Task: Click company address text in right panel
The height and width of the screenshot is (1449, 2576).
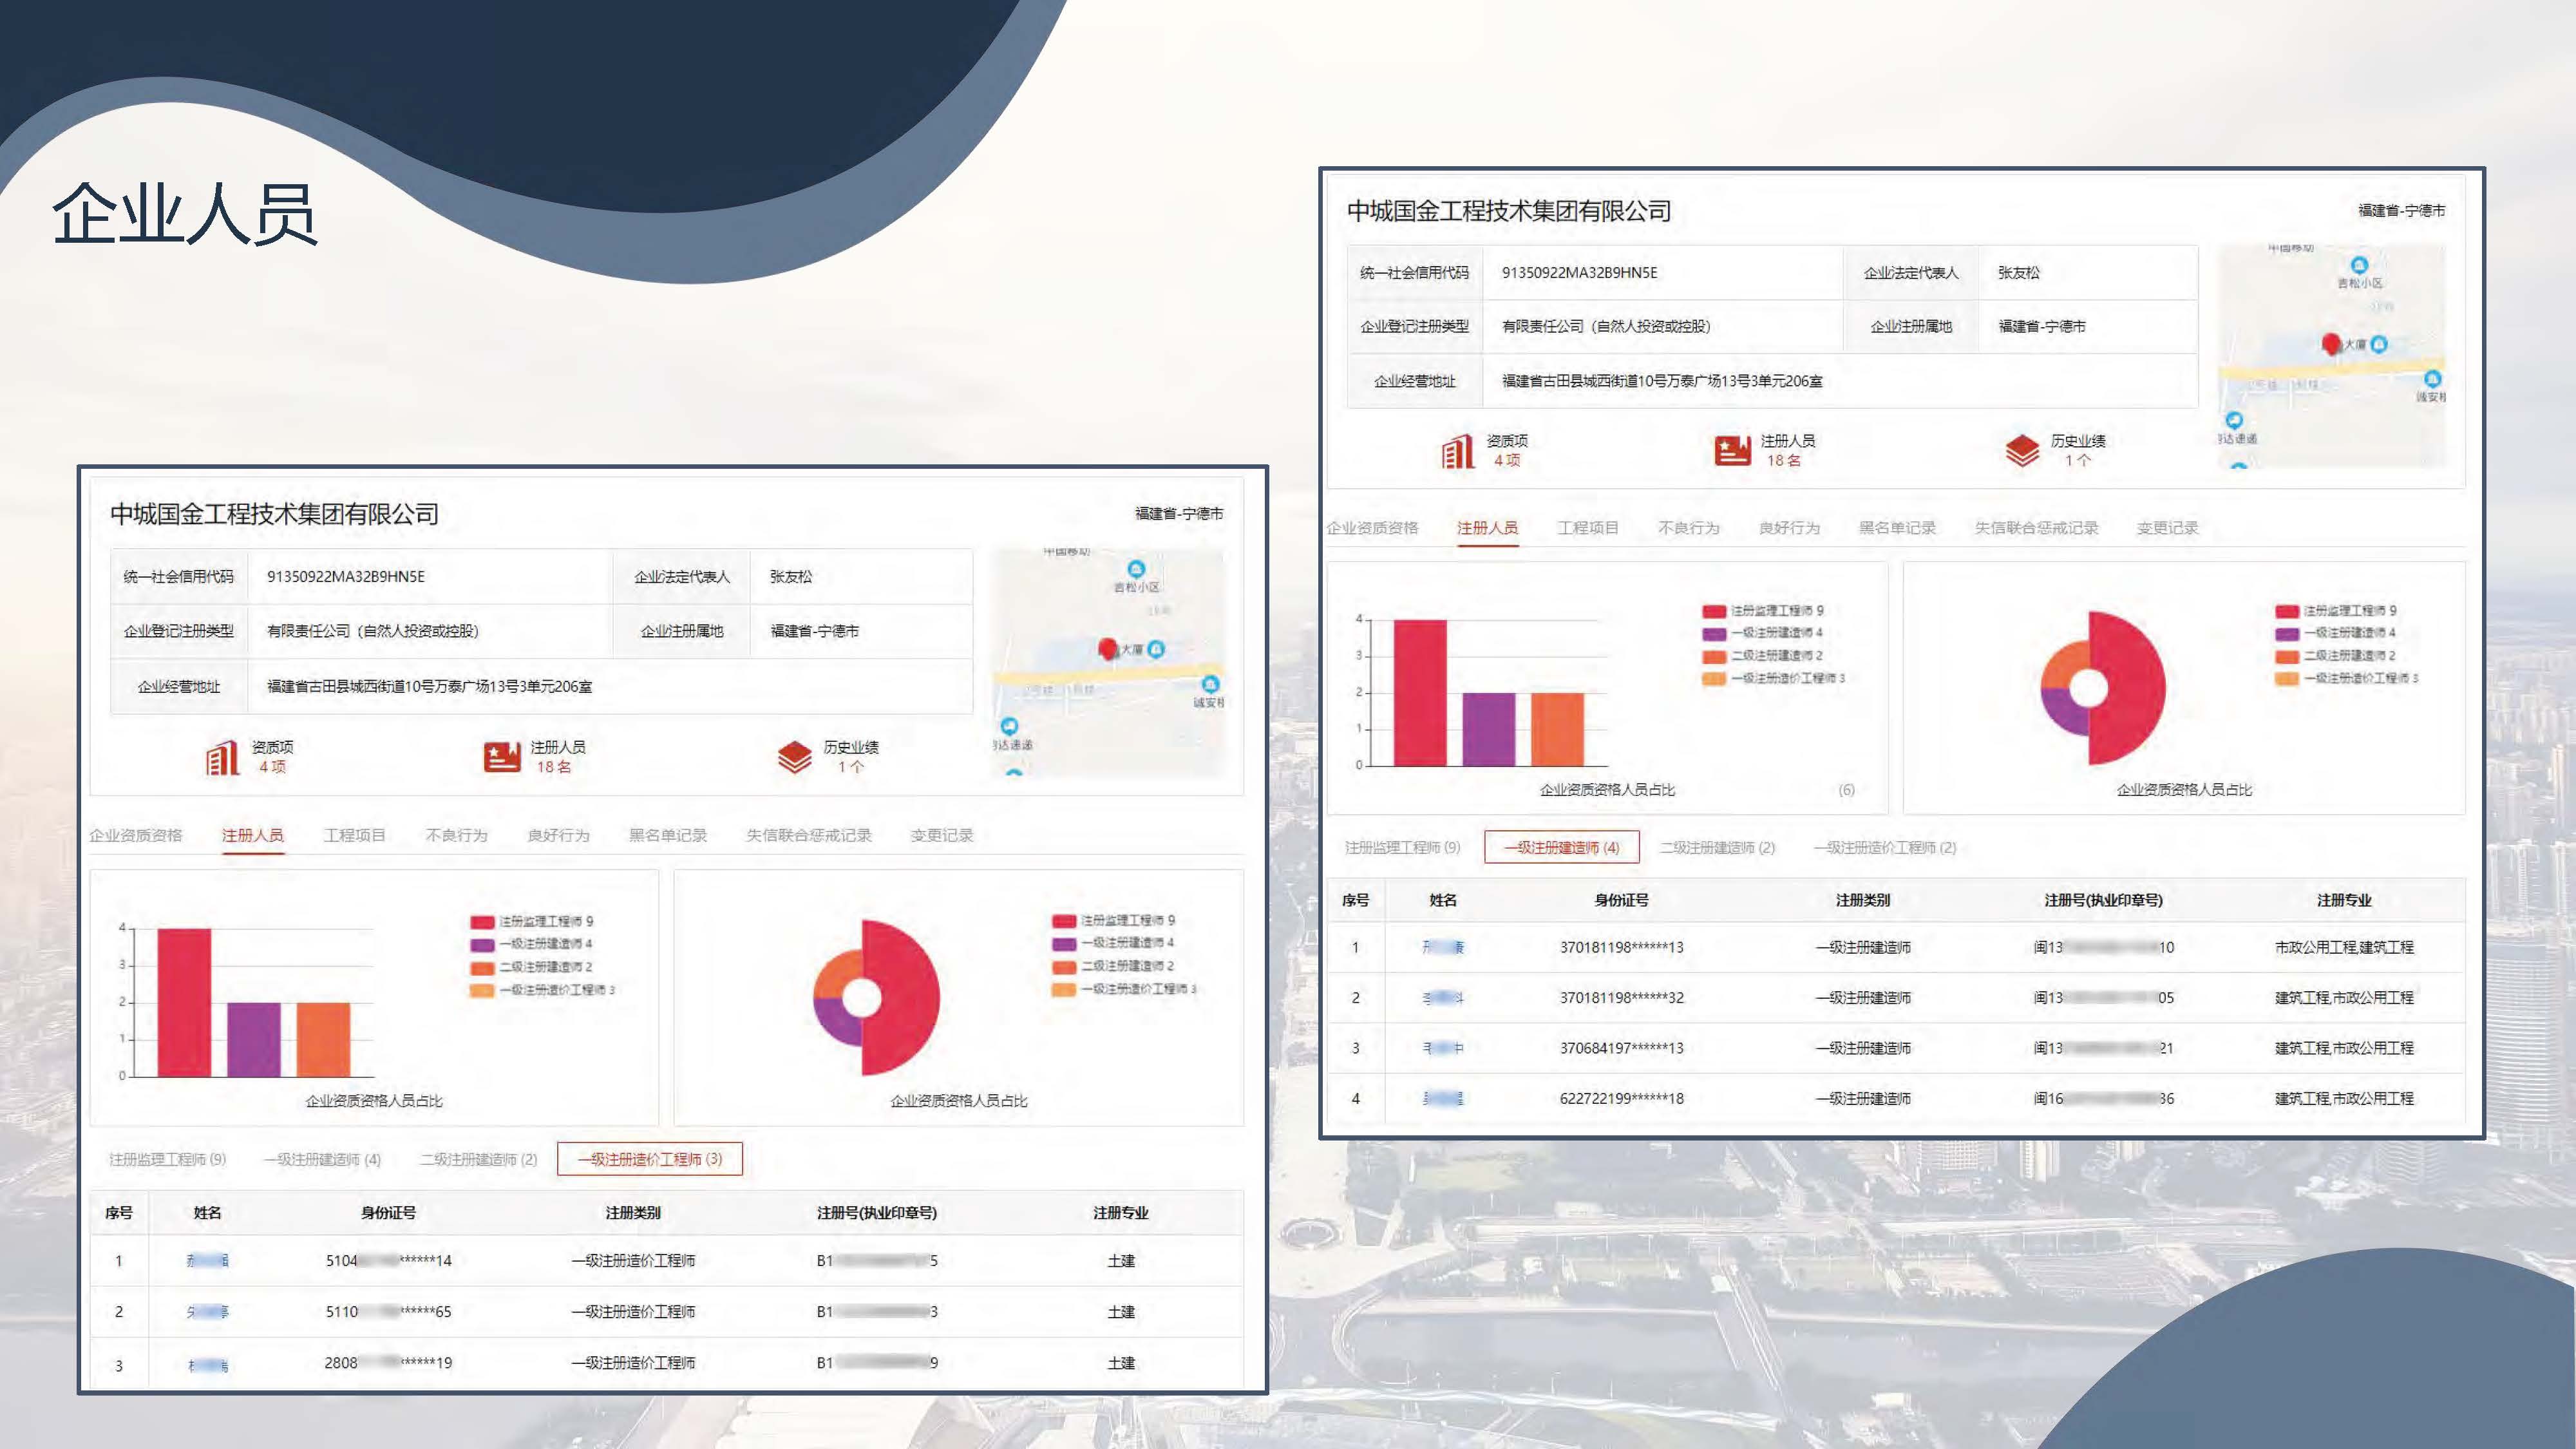Action: click(x=1662, y=381)
